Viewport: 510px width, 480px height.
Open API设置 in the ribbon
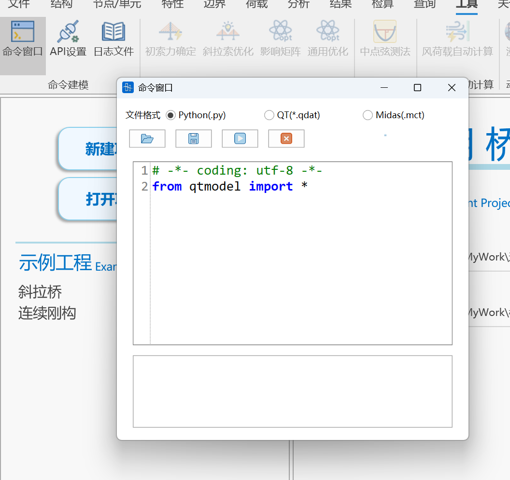pyautogui.click(x=68, y=39)
